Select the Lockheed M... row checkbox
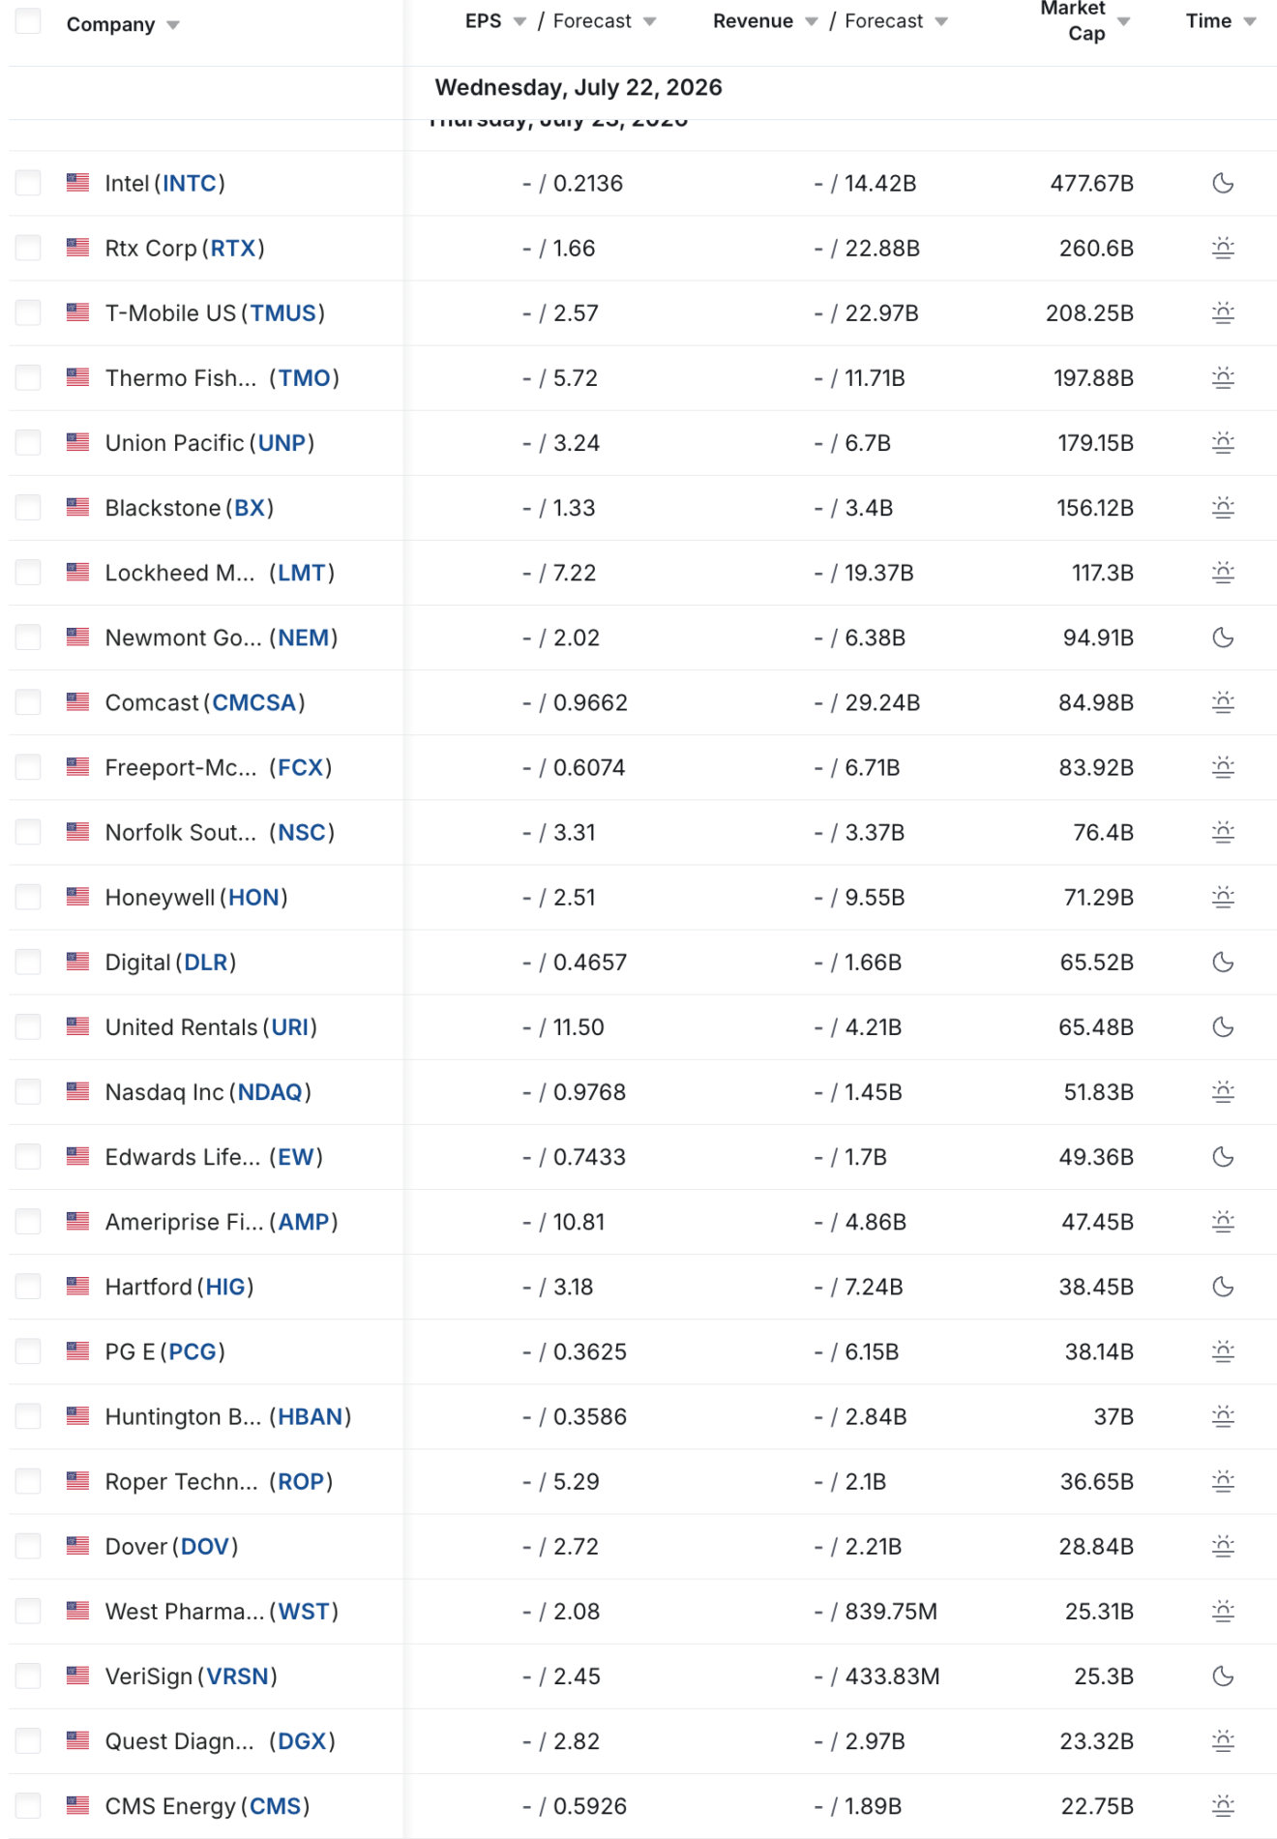Image resolution: width=1277 pixels, height=1839 pixels. pyautogui.click(x=28, y=573)
